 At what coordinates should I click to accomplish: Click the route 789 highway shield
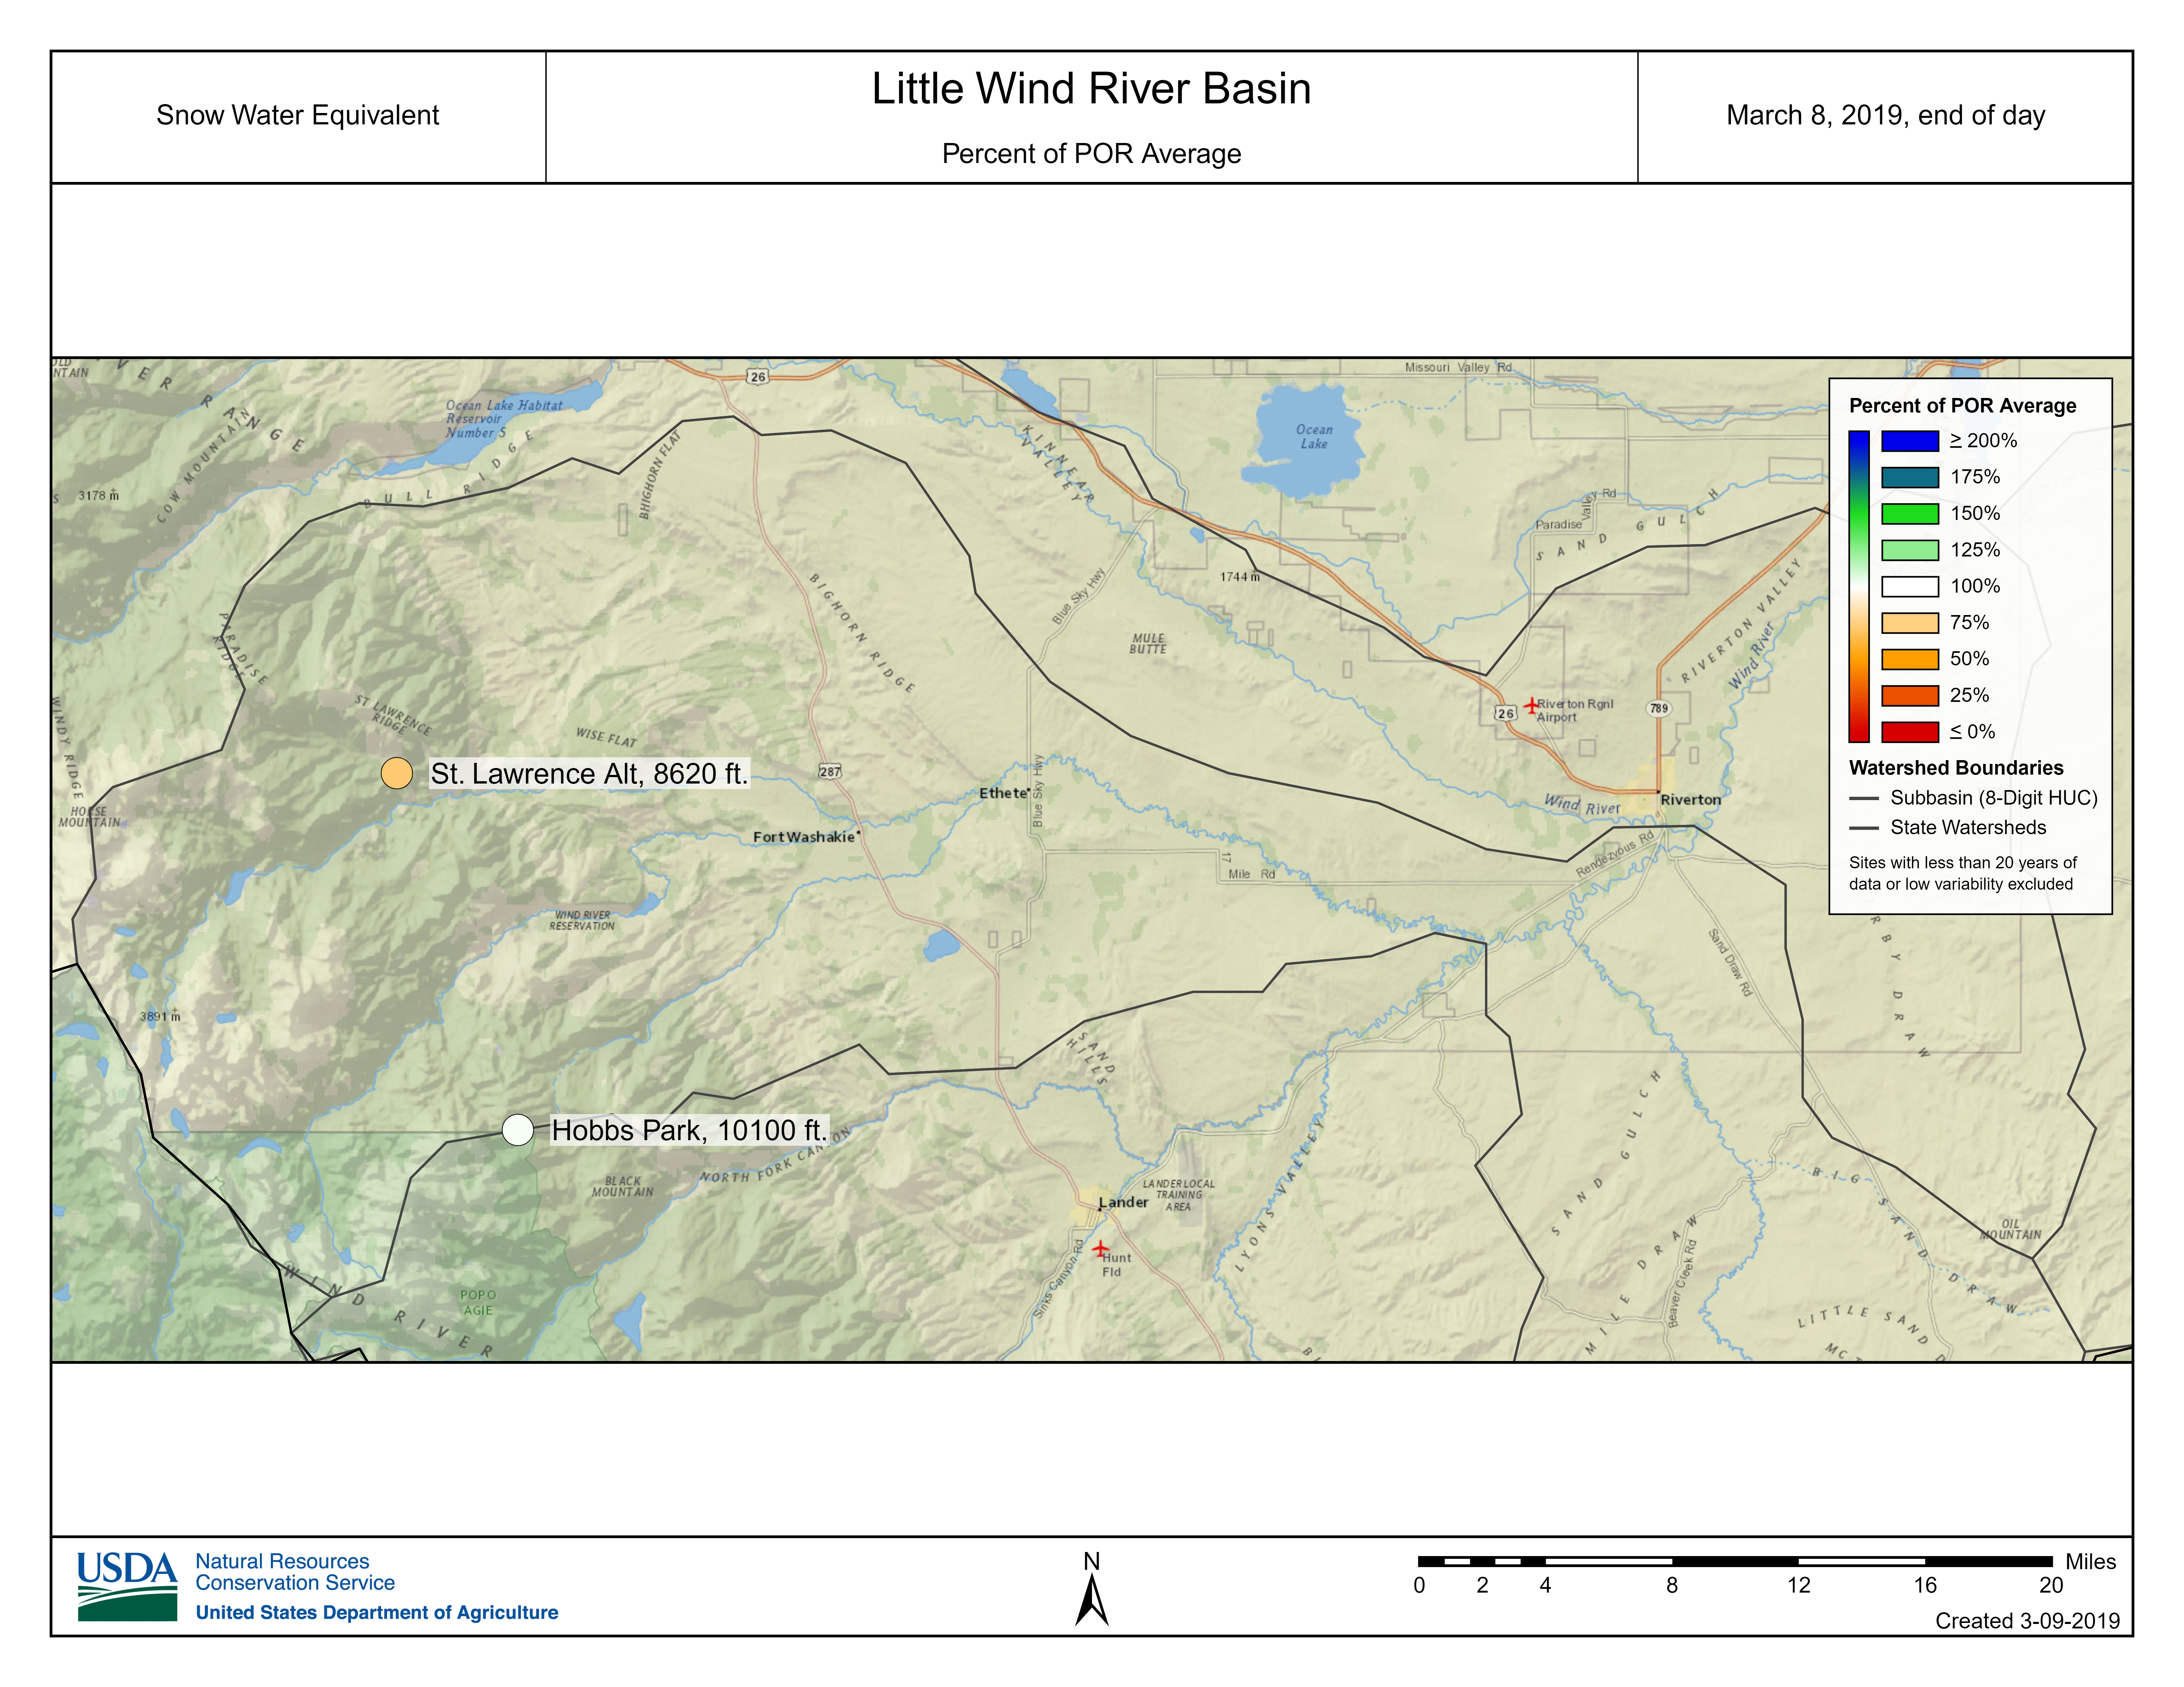point(1659,708)
